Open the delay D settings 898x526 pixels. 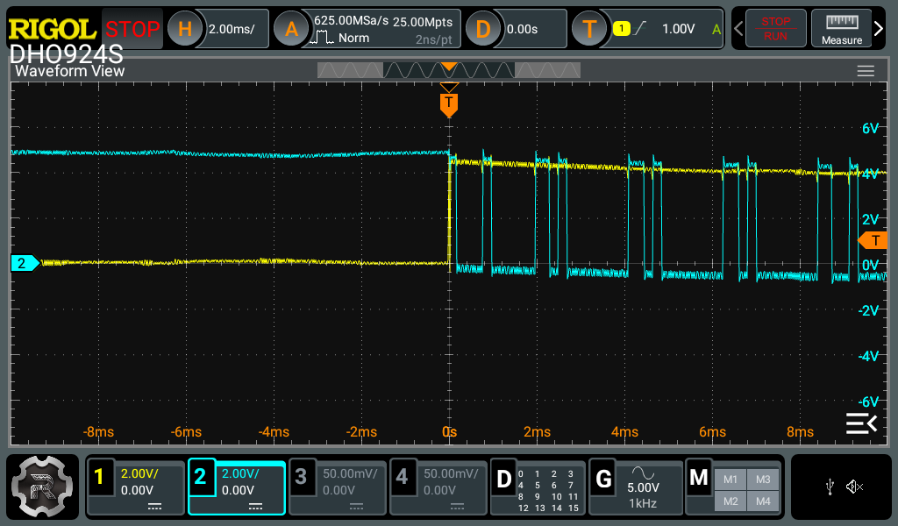[482, 29]
